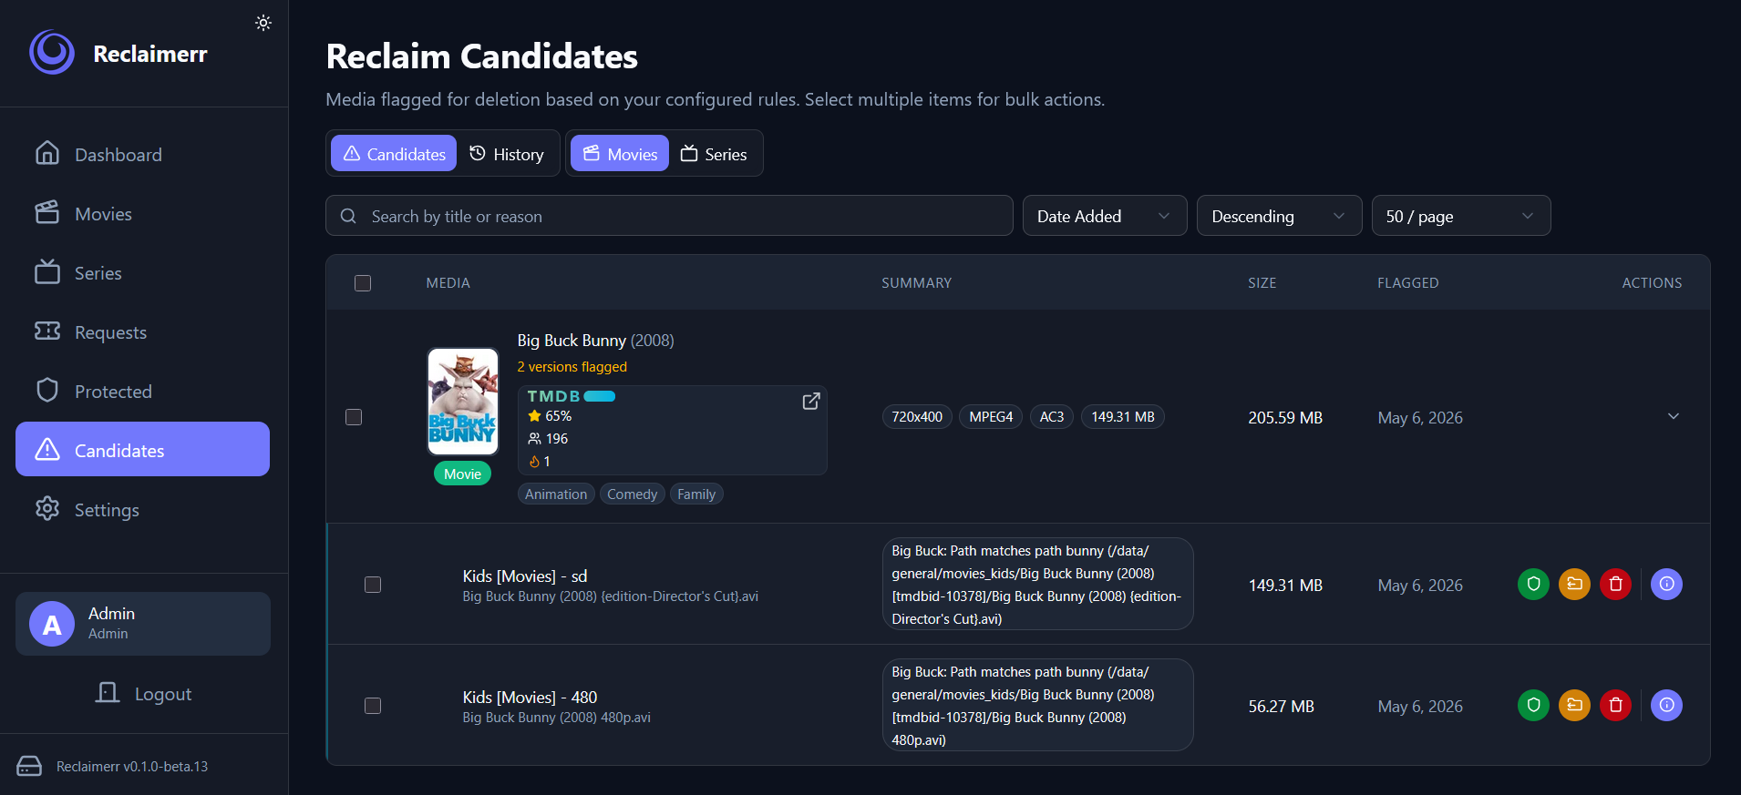Viewport: 1741px width, 795px height.
Task: Click the Big Buck Bunny (2008) title
Action: (x=596, y=340)
